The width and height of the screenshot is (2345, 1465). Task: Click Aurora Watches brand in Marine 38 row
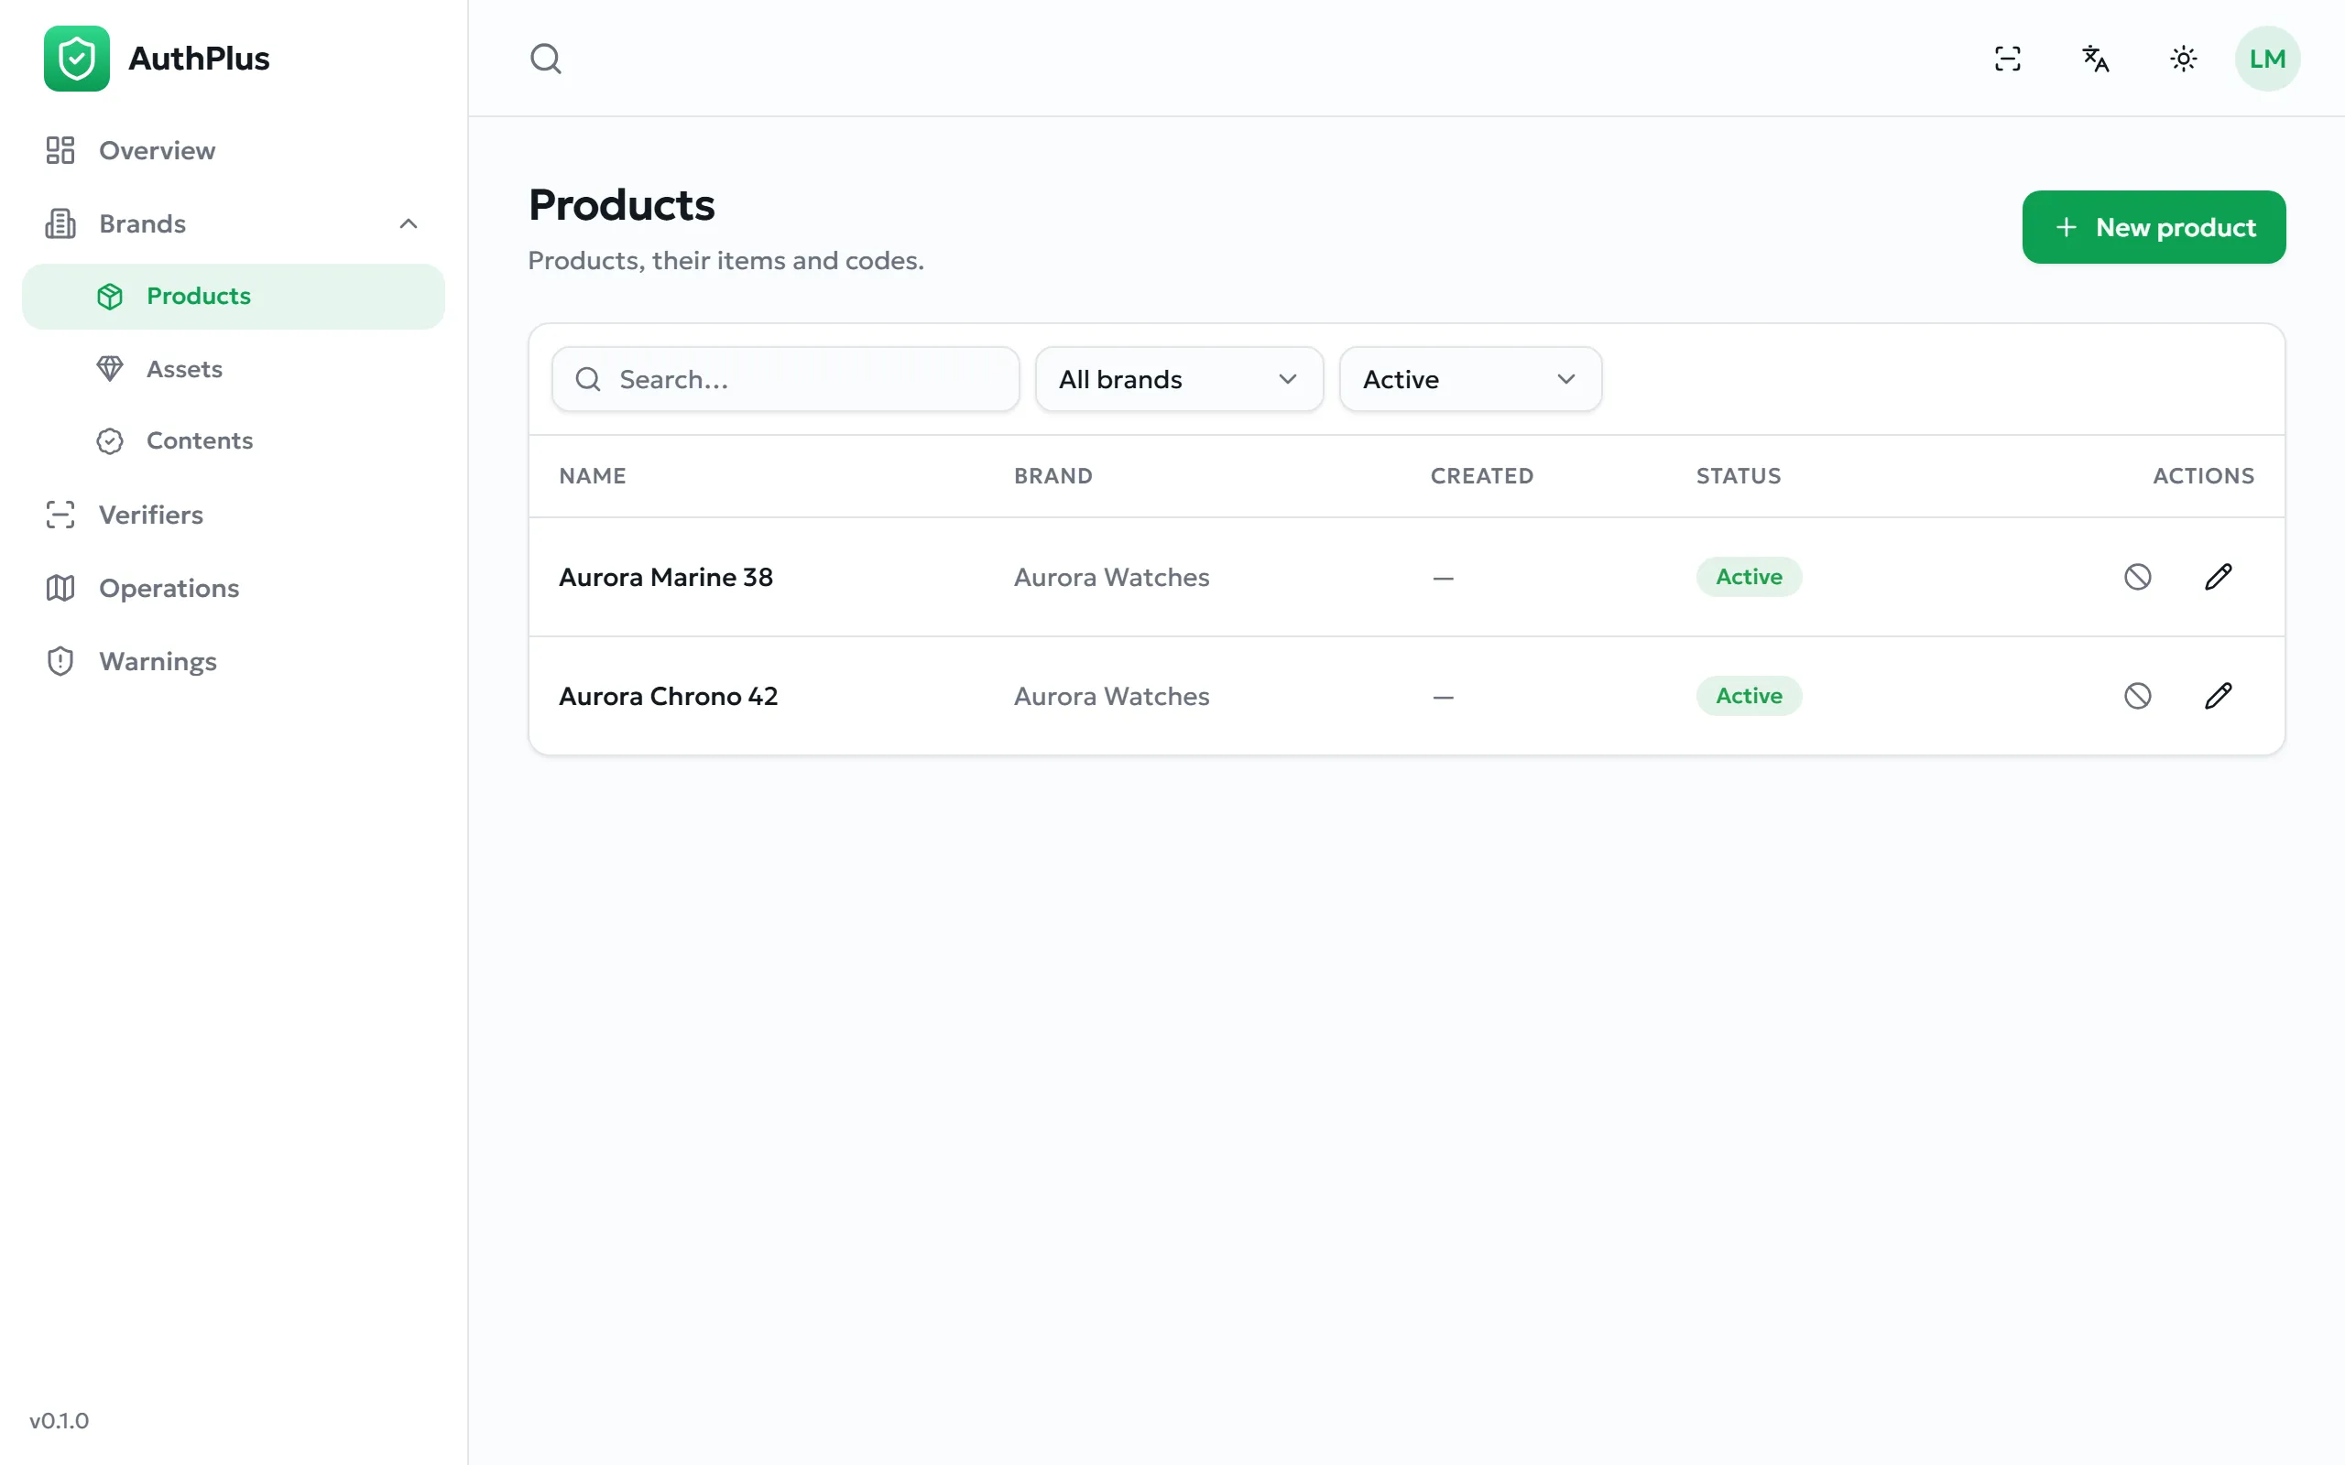click(1111, 578)
